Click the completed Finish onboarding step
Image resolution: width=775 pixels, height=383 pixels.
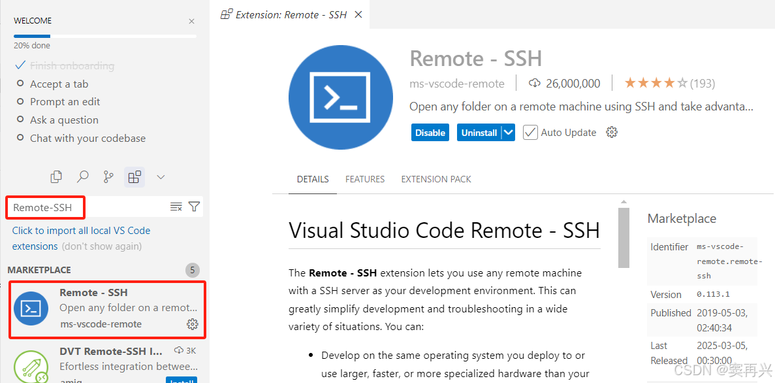click(72, 66)
